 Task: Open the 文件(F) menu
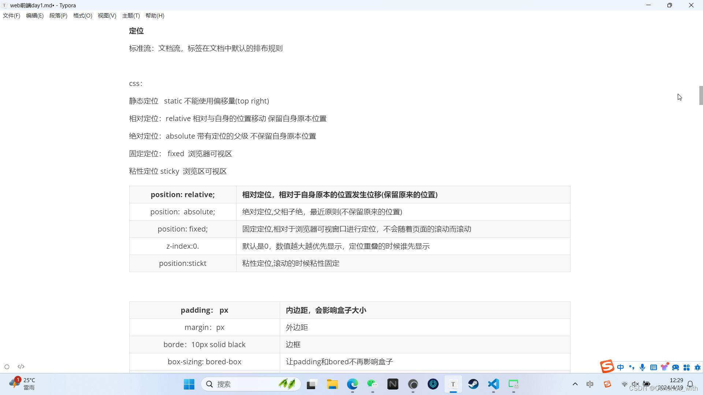pos(11,16)
